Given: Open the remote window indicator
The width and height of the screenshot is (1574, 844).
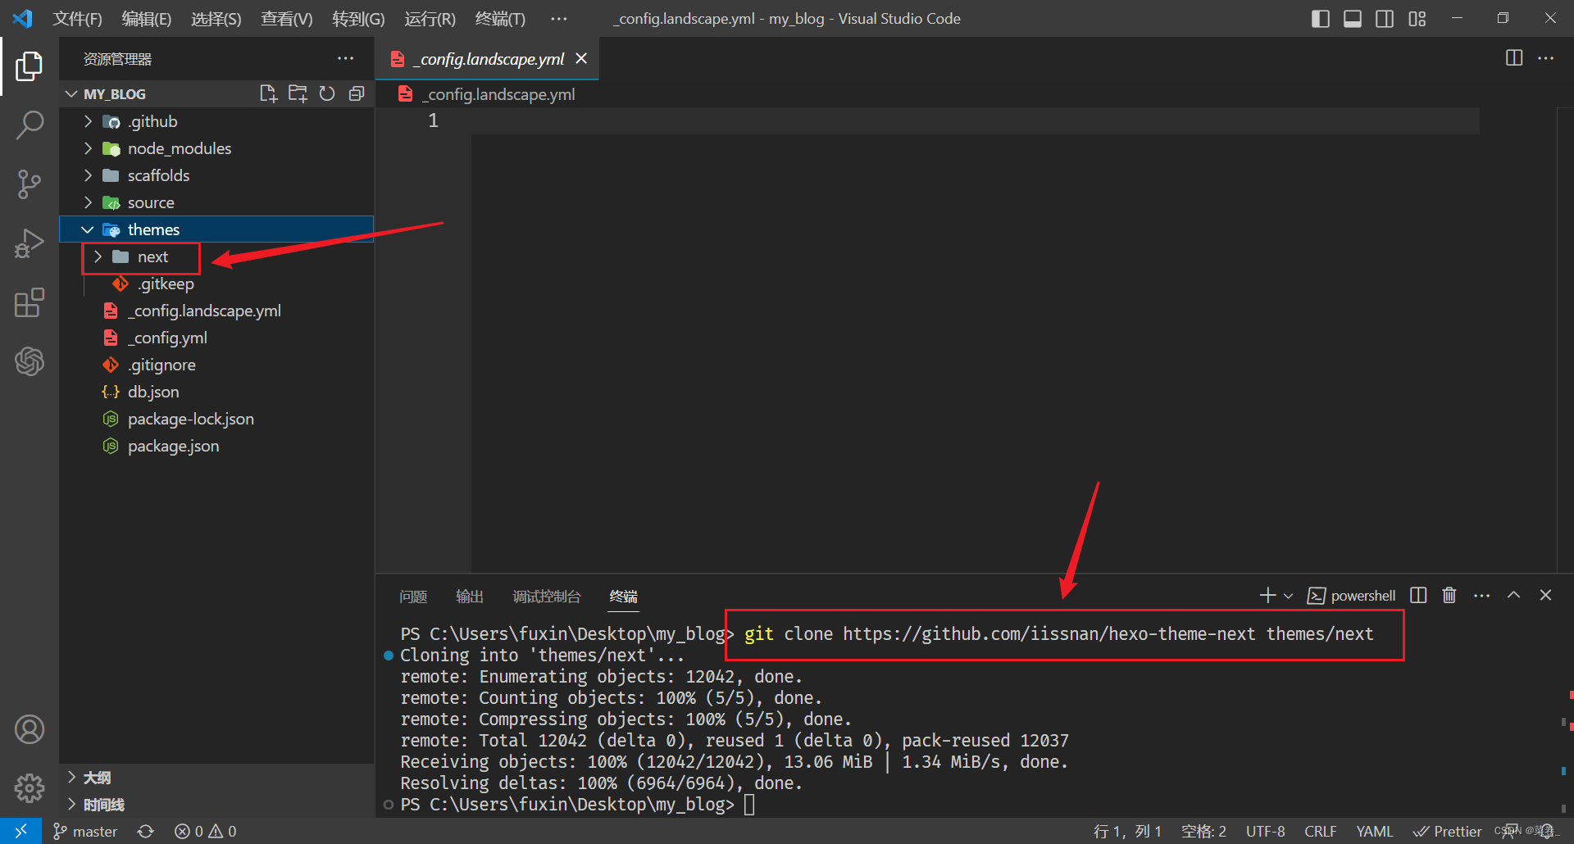Looking at the screenshot, I should (20, 831).
